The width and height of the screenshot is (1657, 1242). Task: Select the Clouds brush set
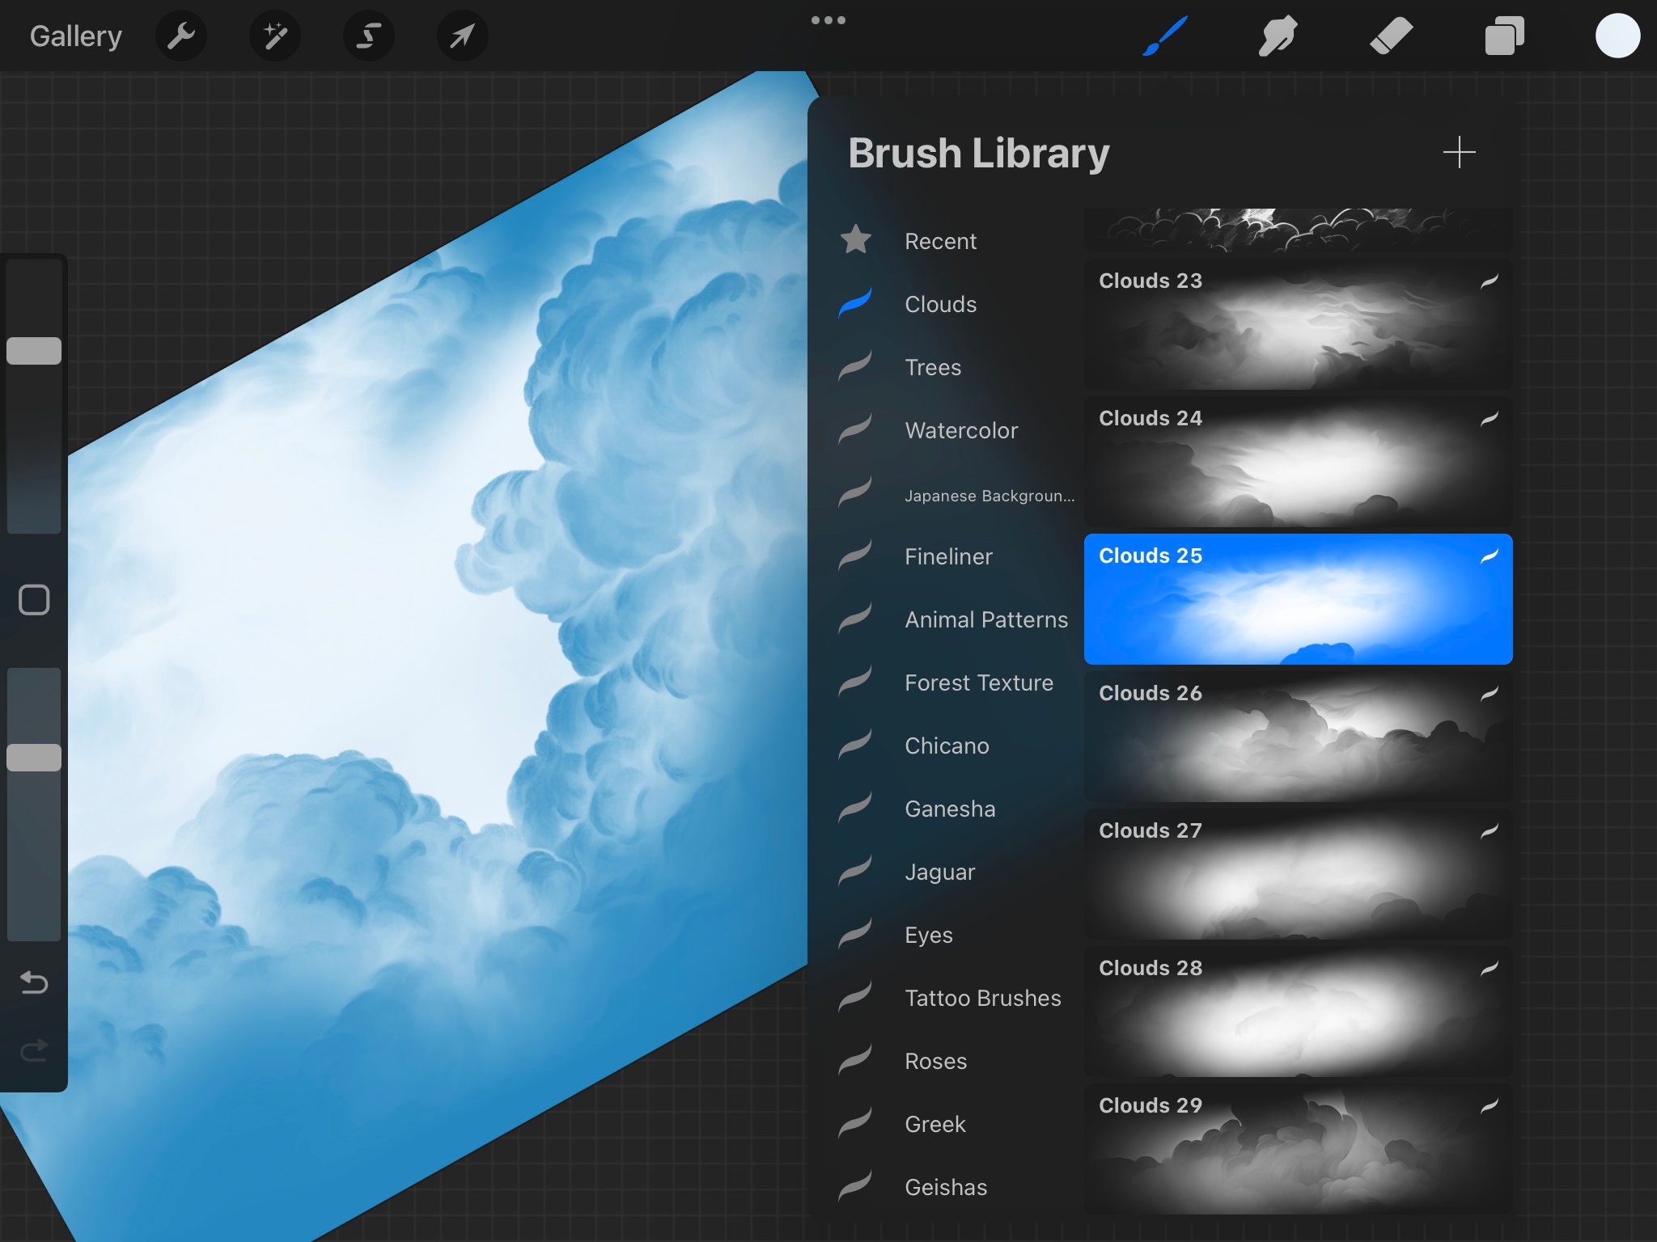[940, 304]
